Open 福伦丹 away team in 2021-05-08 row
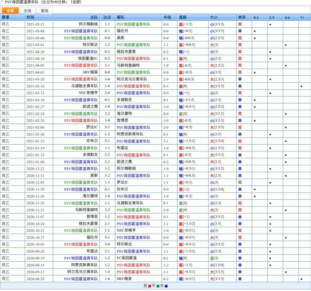311x291 pixels. [x=122, y=31]
